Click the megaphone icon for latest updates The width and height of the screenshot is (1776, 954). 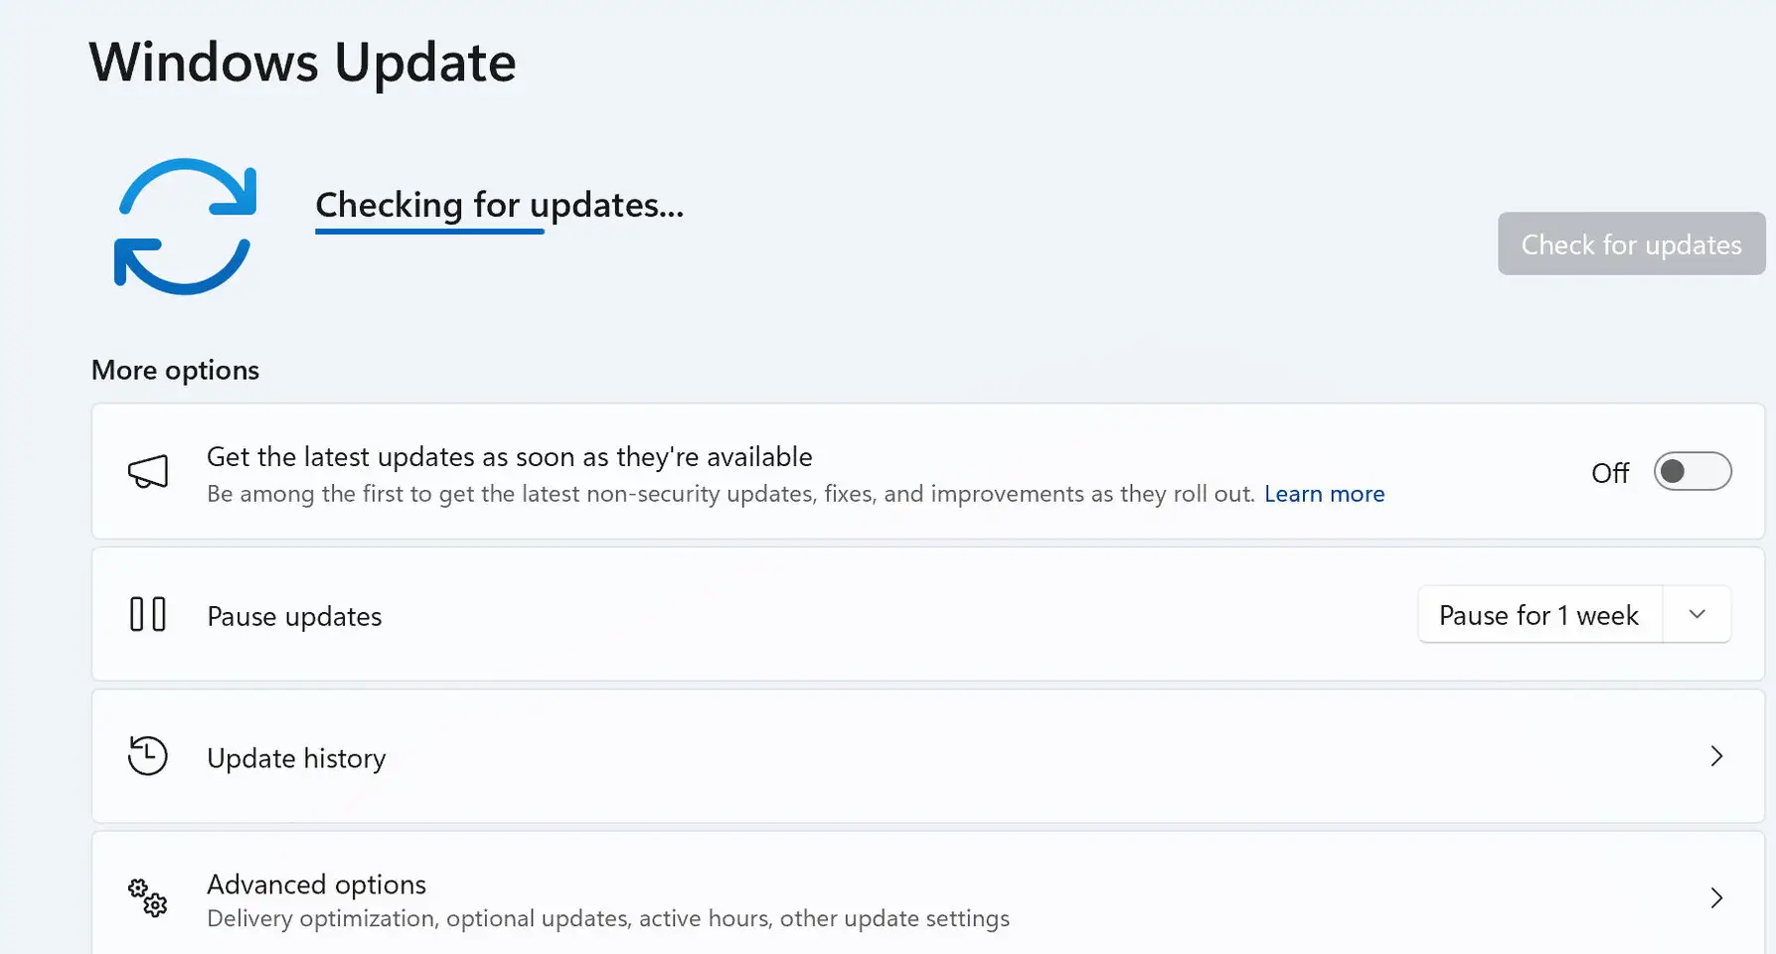pos(148,472)
